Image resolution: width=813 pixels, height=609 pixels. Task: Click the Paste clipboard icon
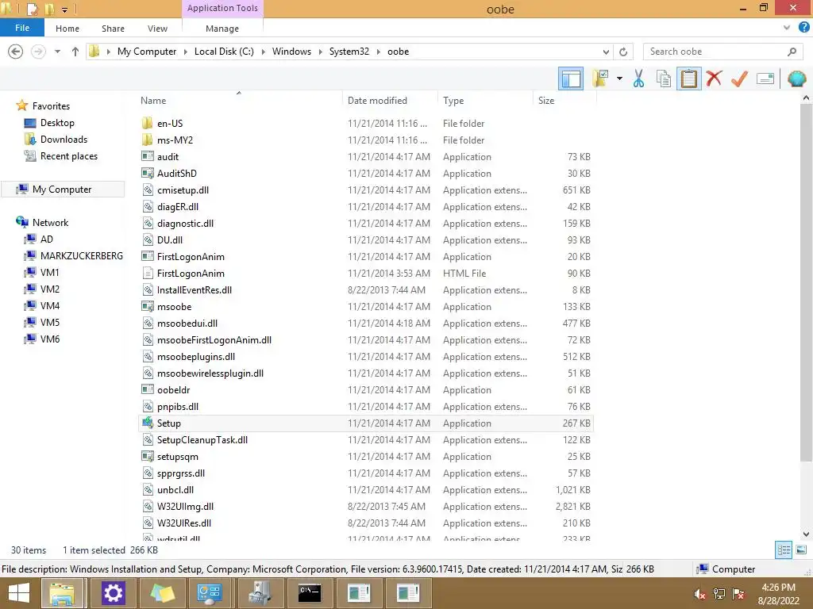point(688,79)
